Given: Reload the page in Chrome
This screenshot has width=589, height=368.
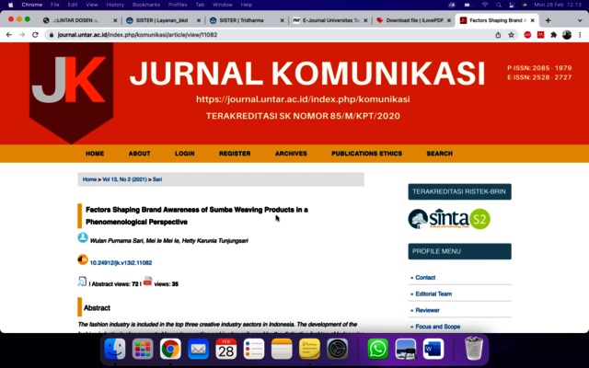Looking at the screenshot, I should tap(36, 35).
